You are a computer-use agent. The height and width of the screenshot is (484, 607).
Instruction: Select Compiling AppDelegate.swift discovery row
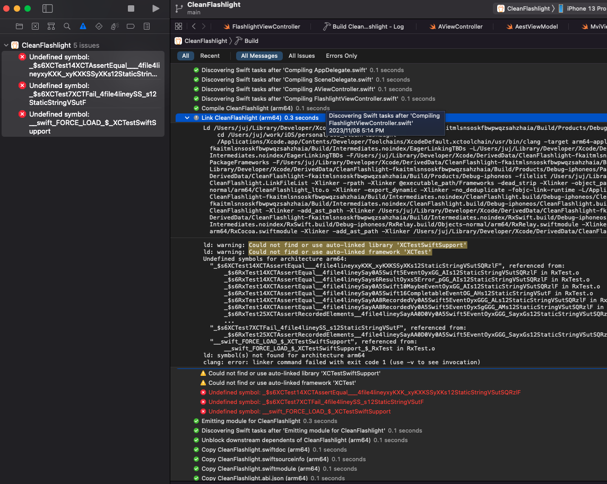(298, 70)
